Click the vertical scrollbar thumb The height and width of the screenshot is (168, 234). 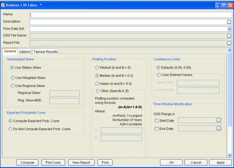[230, 89]
